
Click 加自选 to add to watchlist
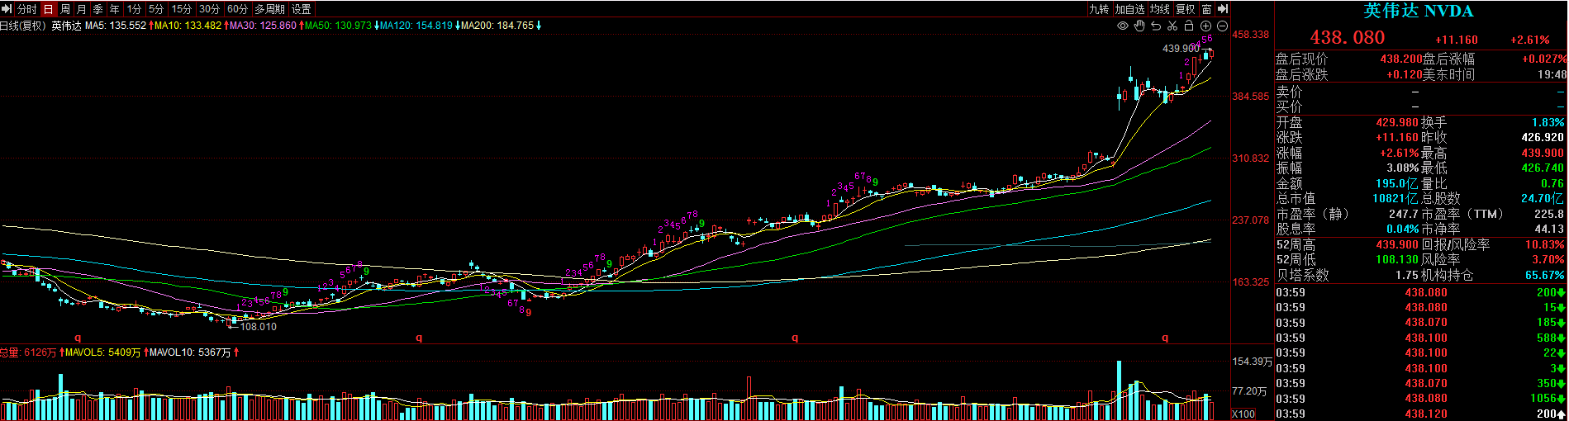pos(1129,9)
